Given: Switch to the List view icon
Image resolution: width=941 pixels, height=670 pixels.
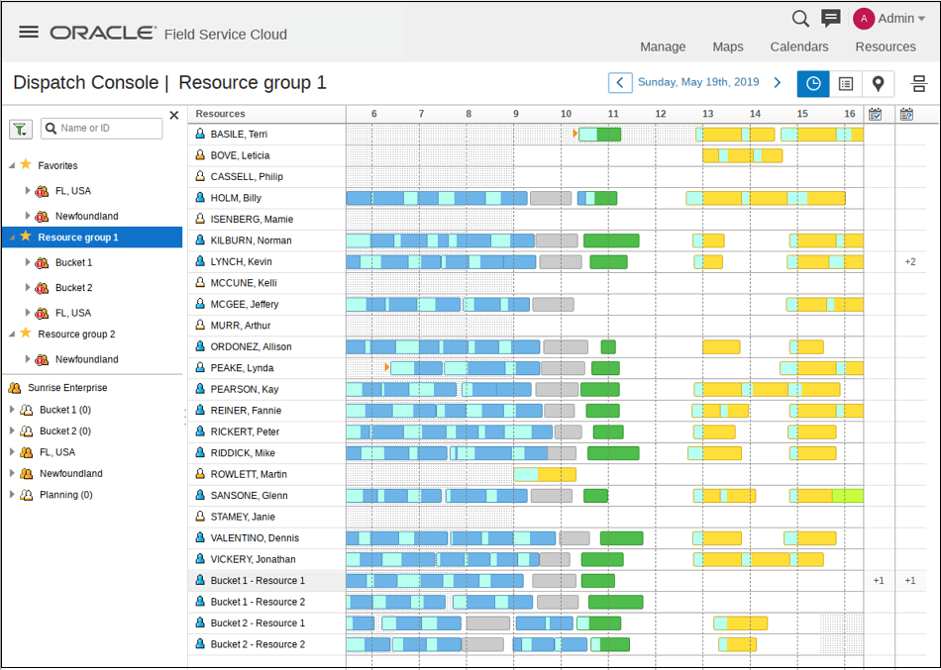Looking at the screenshot, I should click(845, 84).
